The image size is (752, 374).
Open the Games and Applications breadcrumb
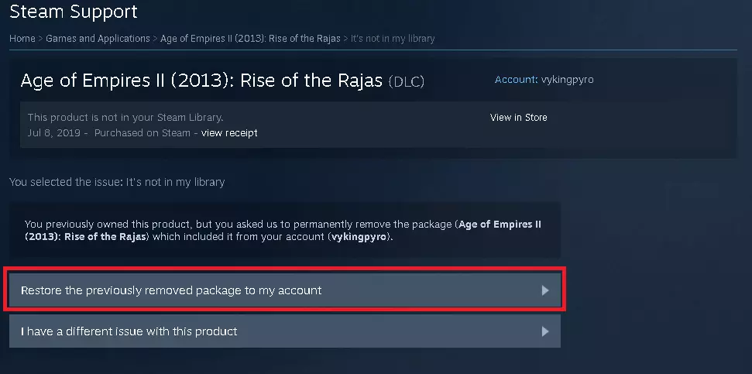tap(98, 39)
